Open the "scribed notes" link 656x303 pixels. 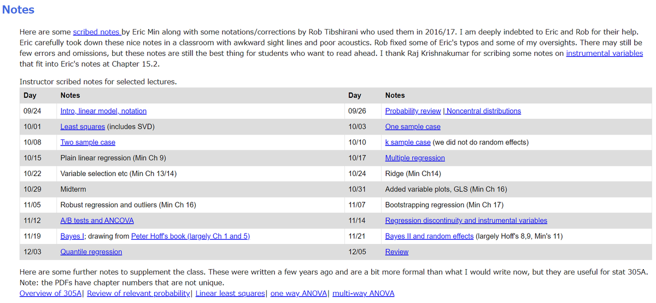point(97,32)
